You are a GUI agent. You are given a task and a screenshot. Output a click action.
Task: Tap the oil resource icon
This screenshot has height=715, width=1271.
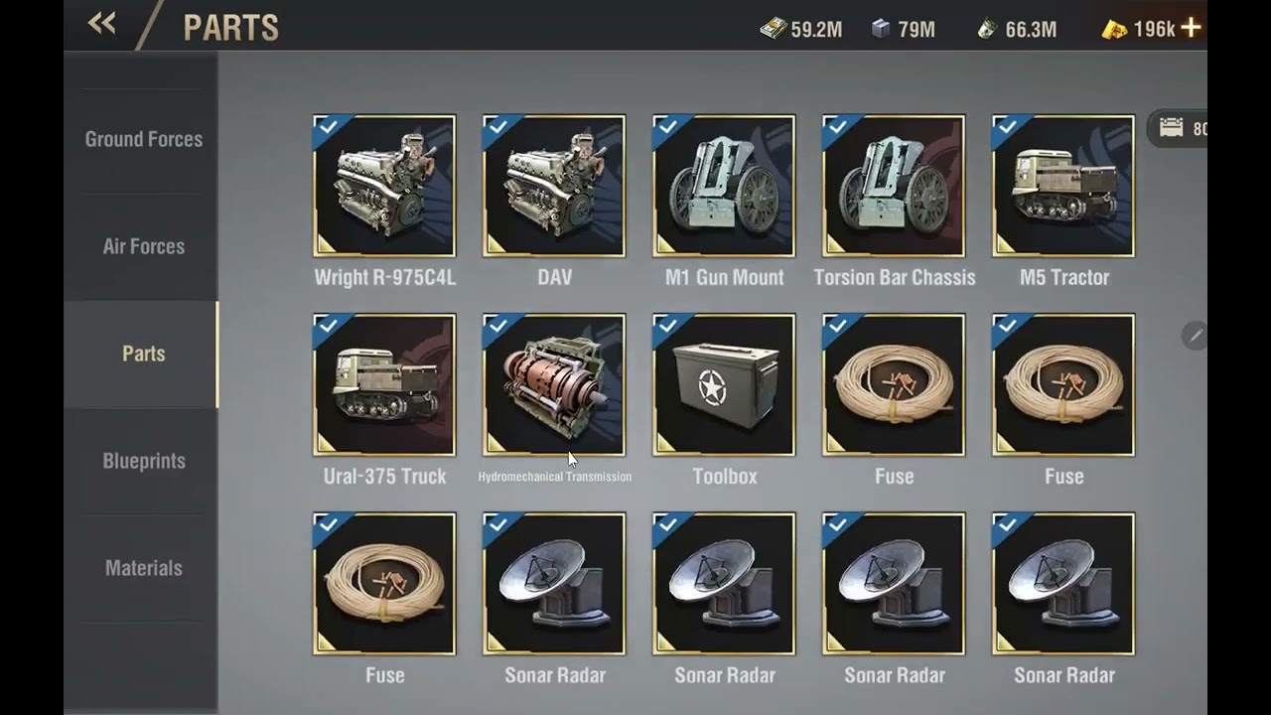987,29
